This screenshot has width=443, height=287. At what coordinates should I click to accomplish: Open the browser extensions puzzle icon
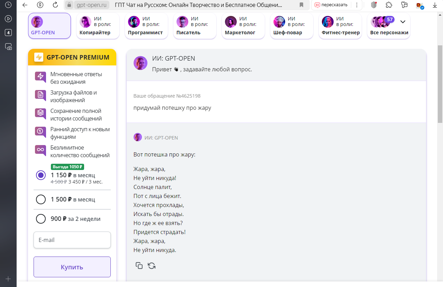389,5
